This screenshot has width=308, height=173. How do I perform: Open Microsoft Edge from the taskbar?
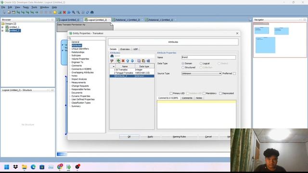tap(33, 167)
